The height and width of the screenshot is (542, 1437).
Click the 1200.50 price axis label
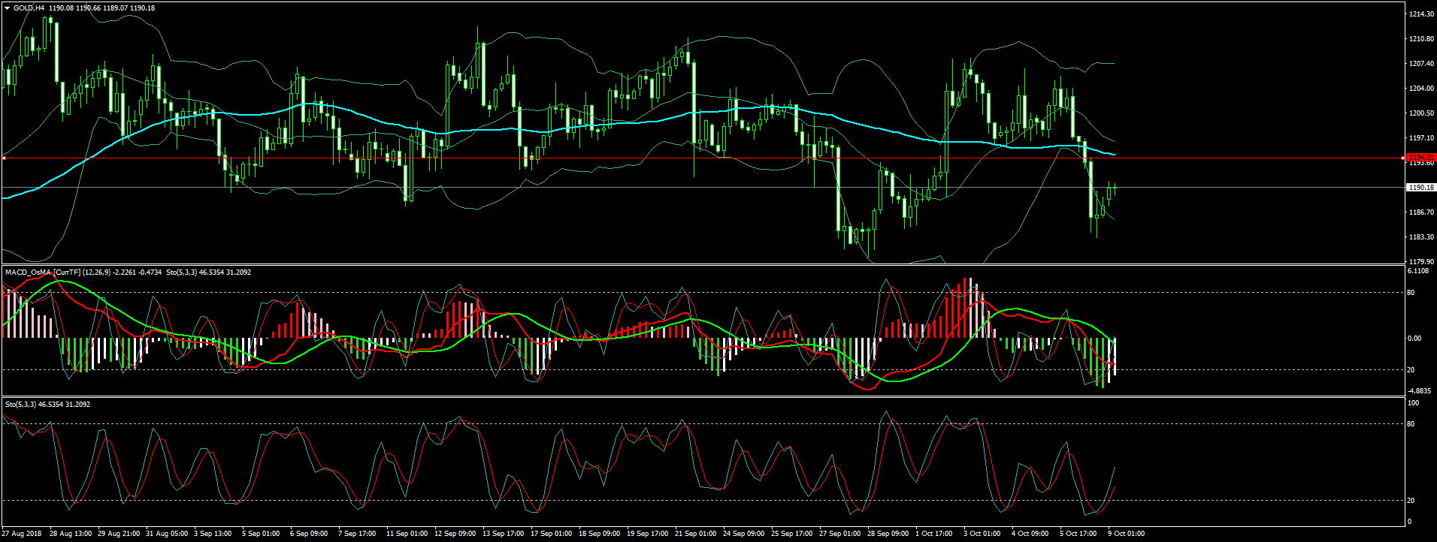[x=1422, y=113]
